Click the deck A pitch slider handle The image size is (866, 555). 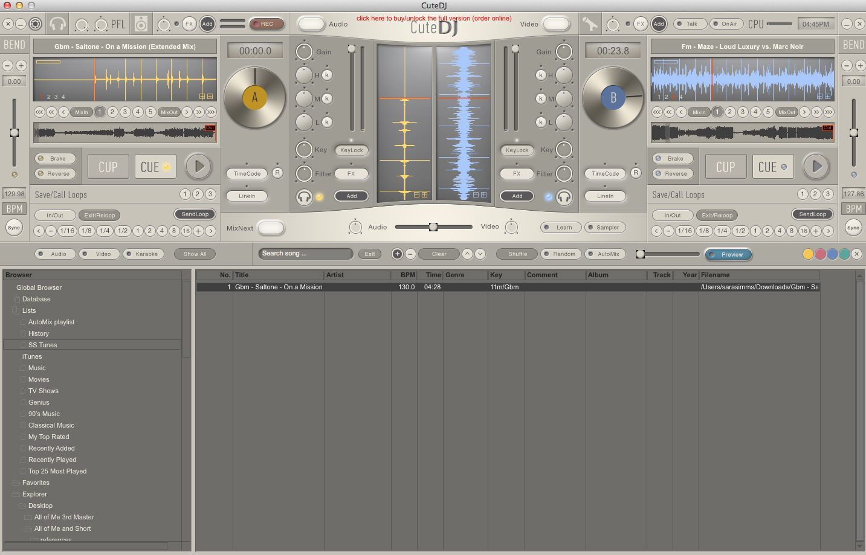pos(14,132)
